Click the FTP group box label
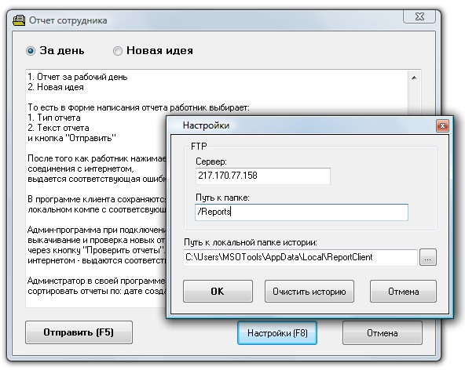The height and width of the screenshot is (370, 465). click(199, 147)
